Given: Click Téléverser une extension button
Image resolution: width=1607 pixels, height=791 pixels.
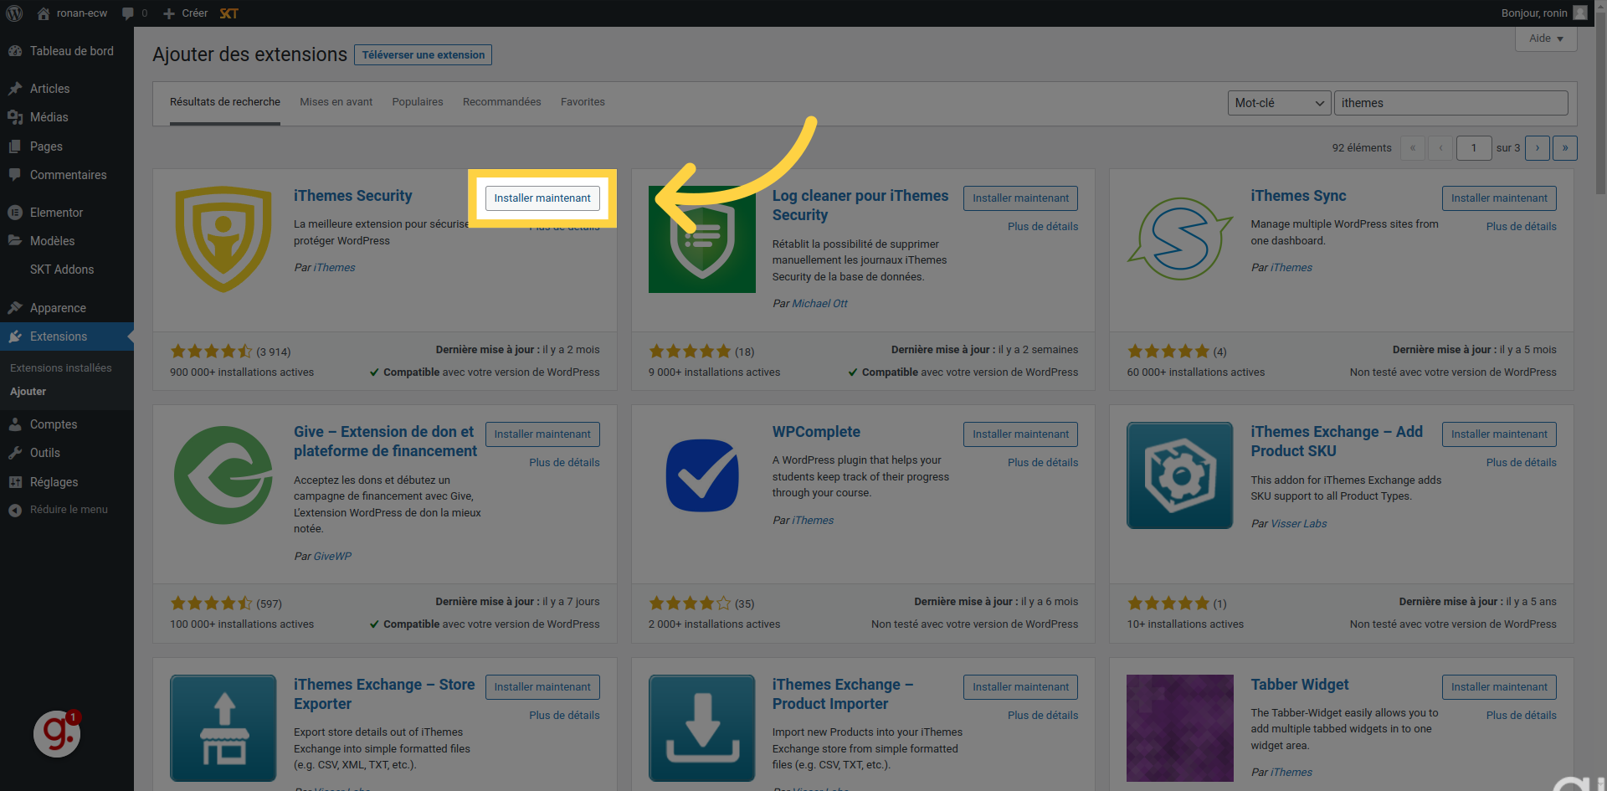Looking at the screenshot, I should (423, 55).
